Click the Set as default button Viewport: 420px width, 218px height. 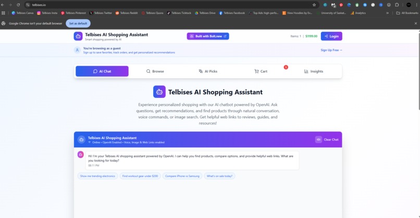click(x=78, y=23)
